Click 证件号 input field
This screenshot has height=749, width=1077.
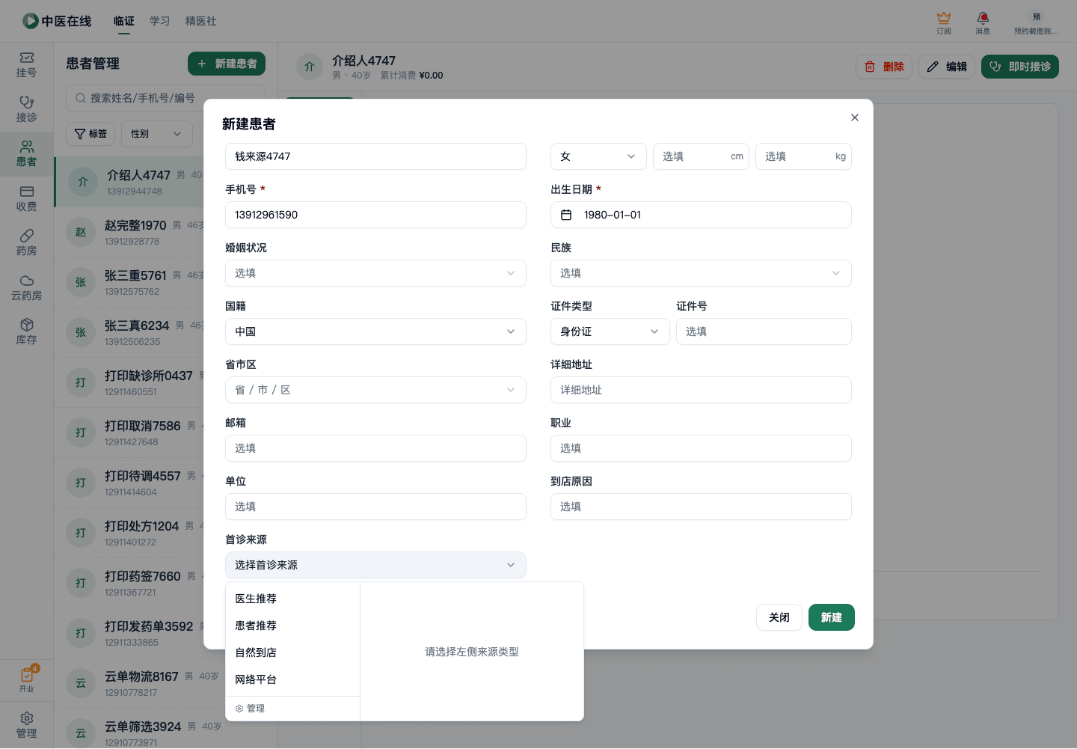tap(764, 331)
